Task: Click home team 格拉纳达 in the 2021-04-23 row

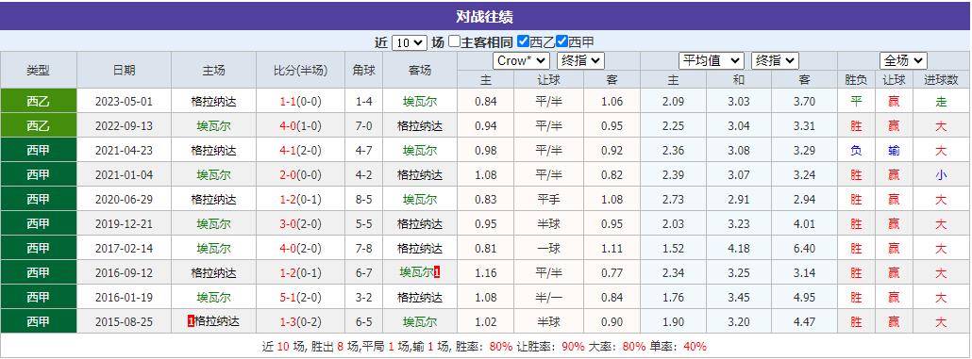Action: 214,151
